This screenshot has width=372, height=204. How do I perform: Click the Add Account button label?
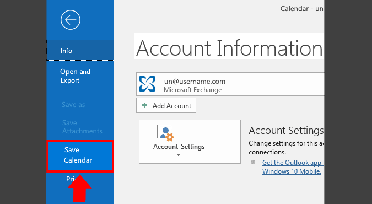pyautogui.click(x=172, y=106)
